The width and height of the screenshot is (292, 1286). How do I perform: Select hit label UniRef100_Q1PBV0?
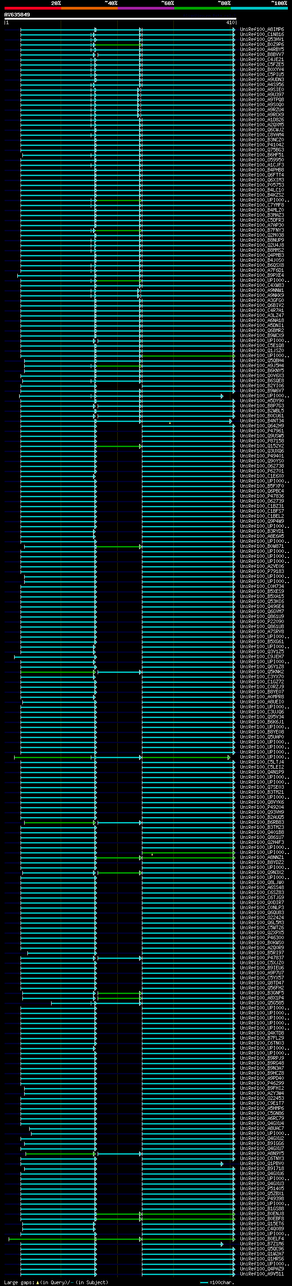click(x=262, y=1164)
